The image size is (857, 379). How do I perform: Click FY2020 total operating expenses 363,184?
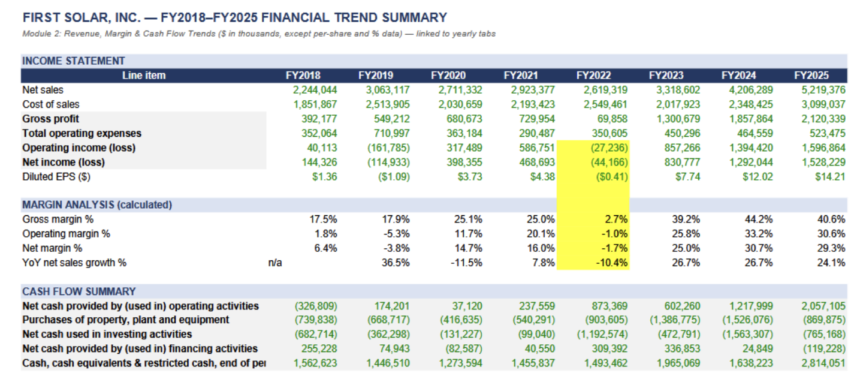point(464,133)
